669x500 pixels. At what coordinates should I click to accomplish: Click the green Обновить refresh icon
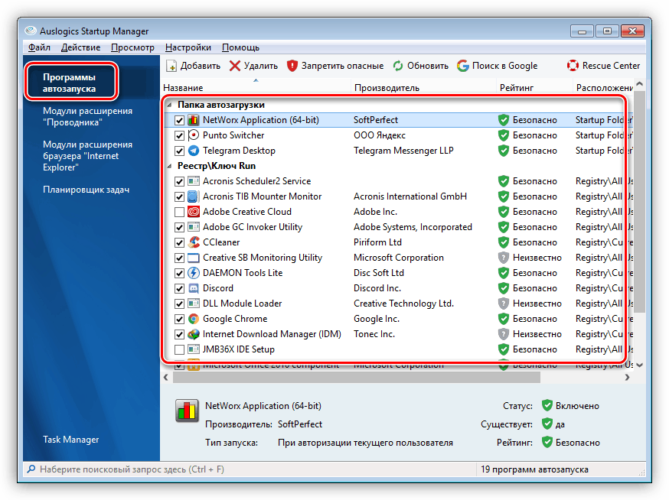[398, 66]
